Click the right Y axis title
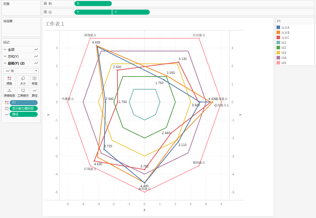The height and width of the screenshot is (218, 316). pyautogui.click(x=240, y=115)
